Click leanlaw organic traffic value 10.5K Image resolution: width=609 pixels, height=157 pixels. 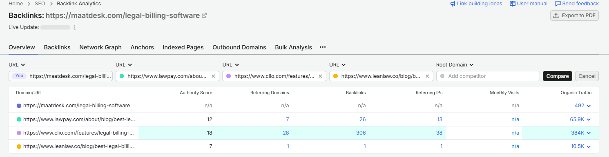[x=578, y=146]
